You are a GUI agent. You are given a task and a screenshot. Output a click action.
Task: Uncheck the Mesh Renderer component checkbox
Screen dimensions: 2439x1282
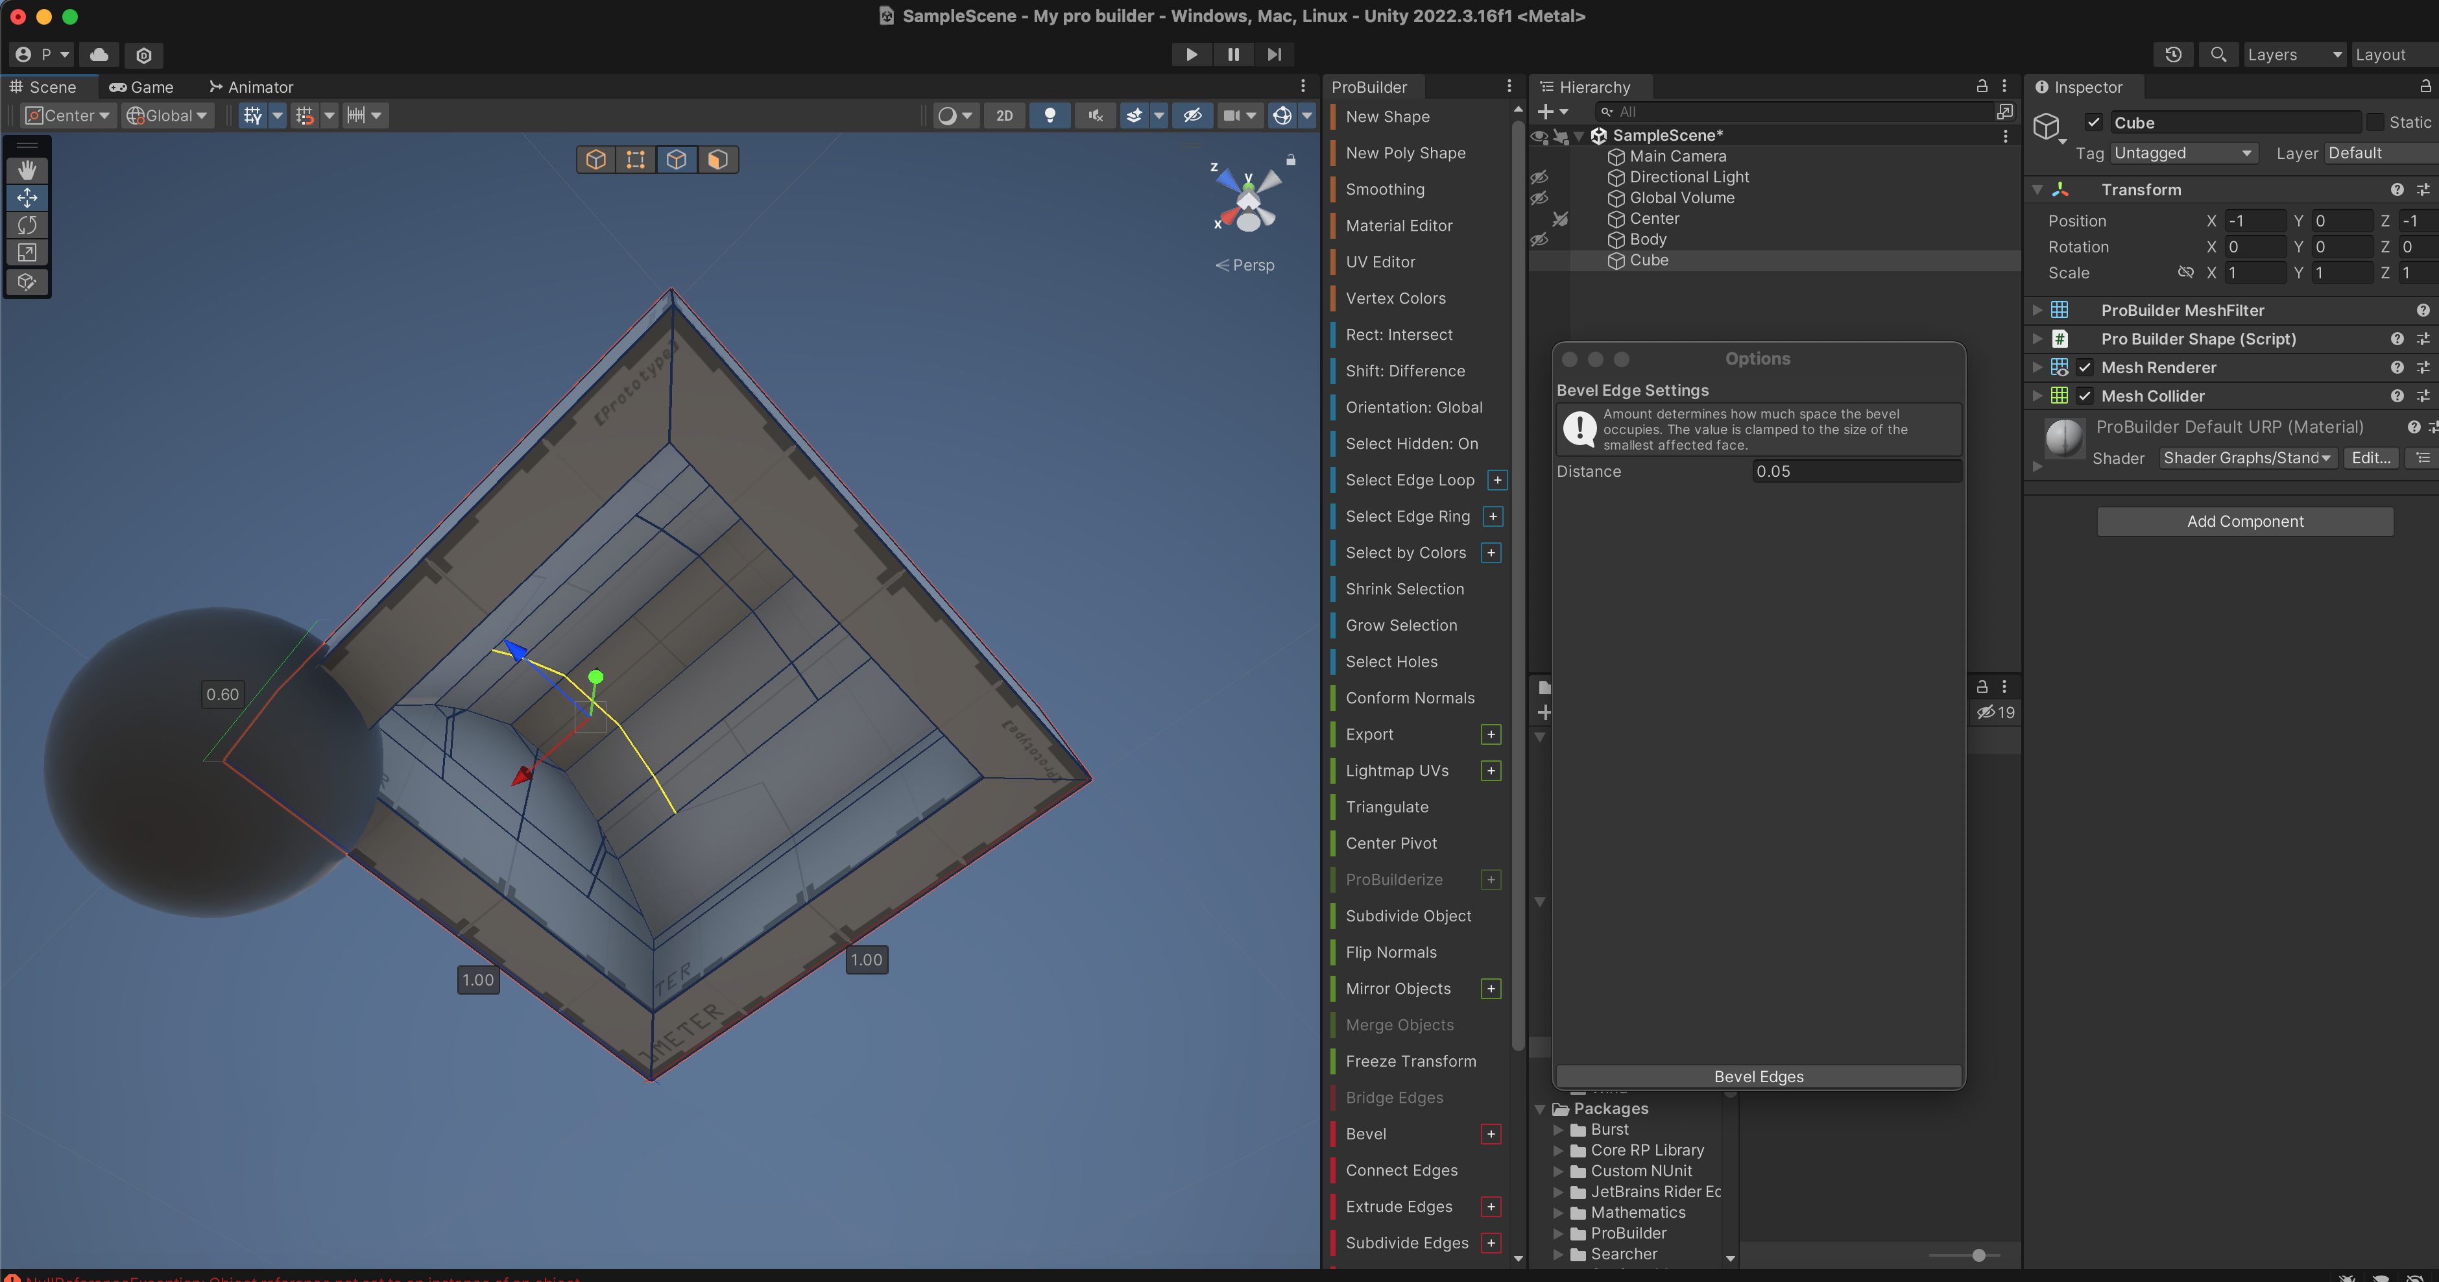click(x=2084, y=367)
